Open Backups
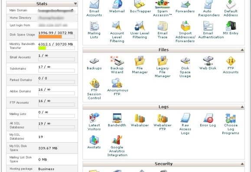251x172 pixels. click(x=94, y=64)
